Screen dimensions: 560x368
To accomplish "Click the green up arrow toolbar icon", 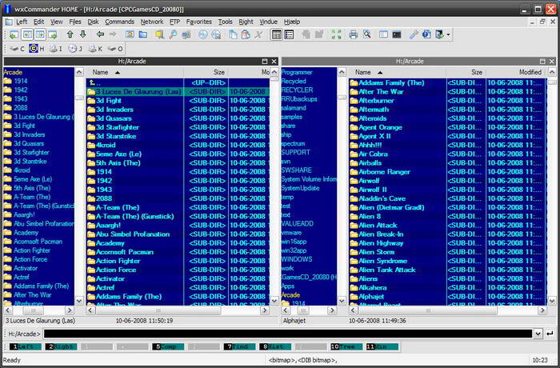I will pos(70,34).
